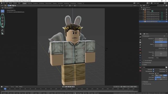The height and width of the screenshot is (94, 168).
Task: Toggle visibility eye for Collection
Action: click(166, 9)
